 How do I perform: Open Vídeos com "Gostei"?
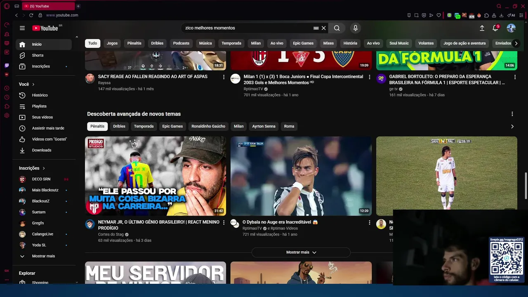(44, 139)
